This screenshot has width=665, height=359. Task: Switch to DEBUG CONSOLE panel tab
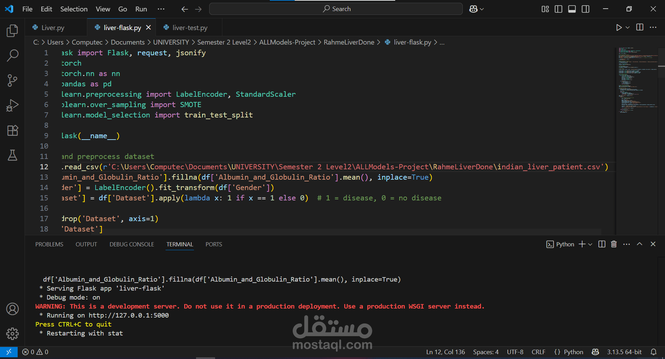tap(132, 244)
